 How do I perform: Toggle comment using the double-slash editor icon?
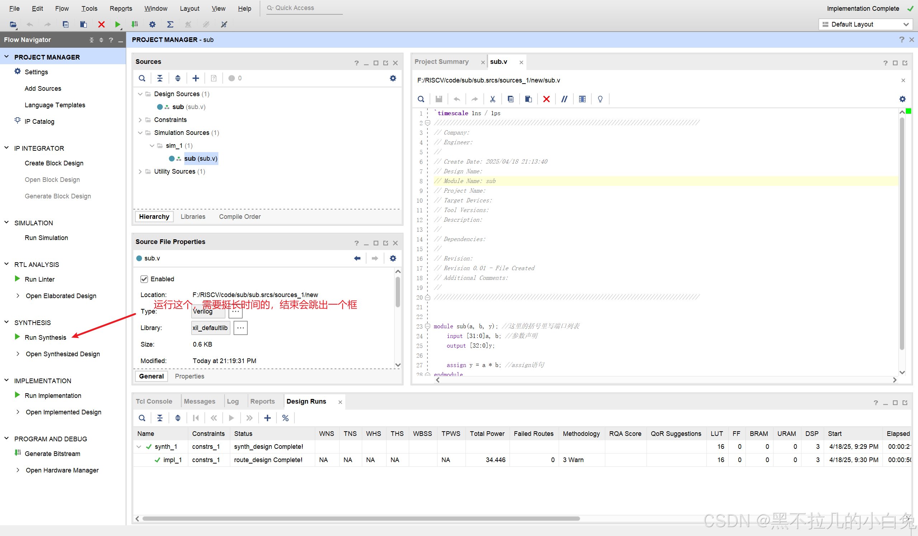[564, 99]
